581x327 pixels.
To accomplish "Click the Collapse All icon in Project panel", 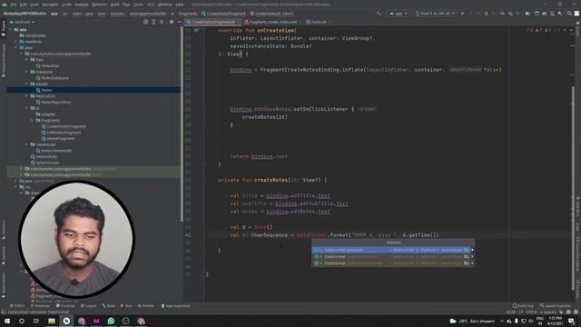I will click(x=162, y=22).
